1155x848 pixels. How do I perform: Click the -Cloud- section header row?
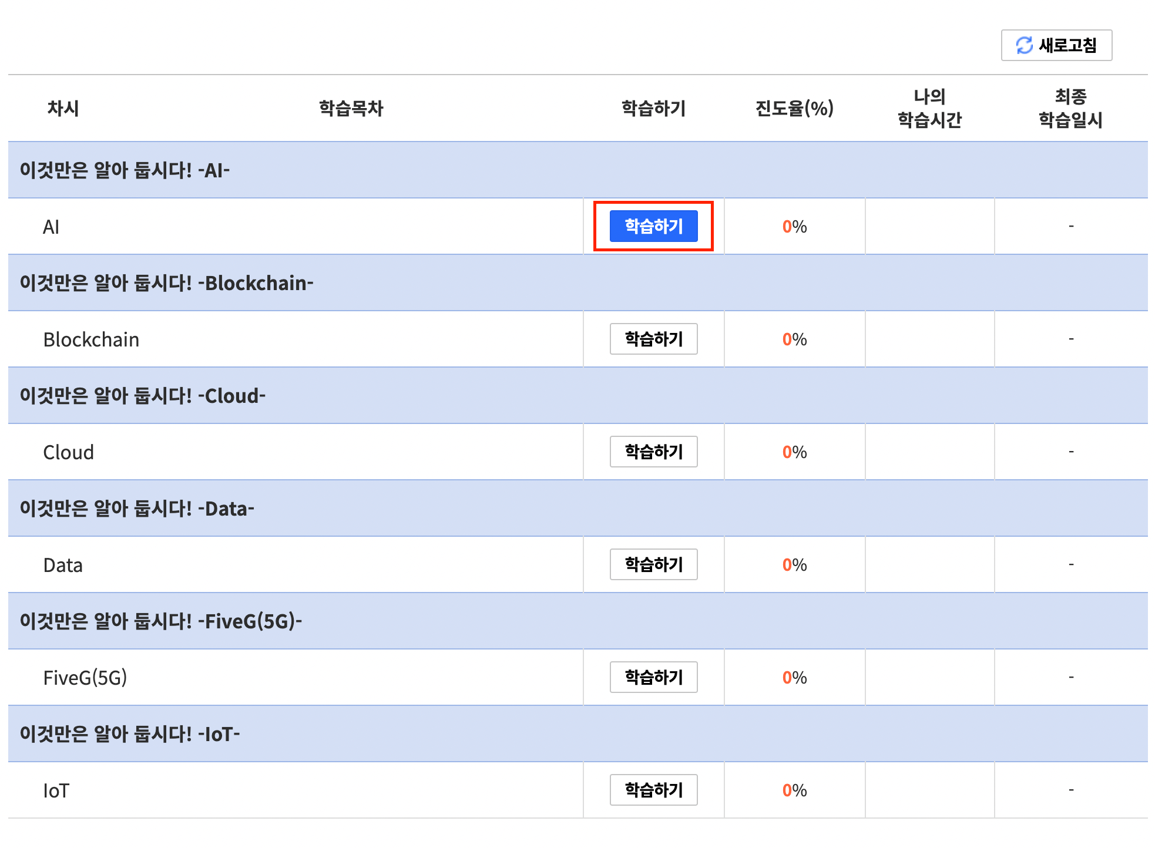point(143,396)
